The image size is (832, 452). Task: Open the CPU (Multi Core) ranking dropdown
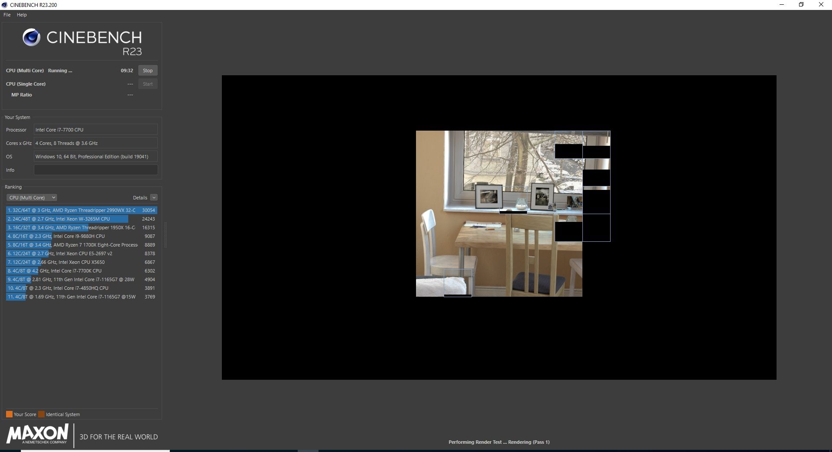tap(32, 198)
